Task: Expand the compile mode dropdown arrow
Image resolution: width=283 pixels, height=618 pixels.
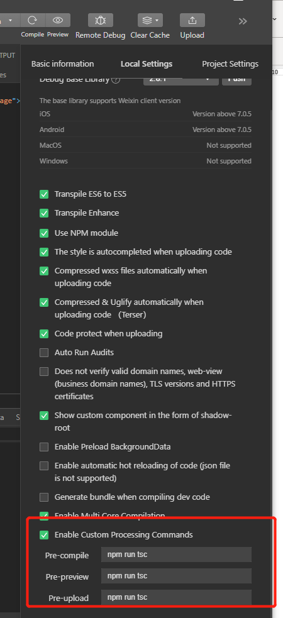Action: click(x=10, y=20)
